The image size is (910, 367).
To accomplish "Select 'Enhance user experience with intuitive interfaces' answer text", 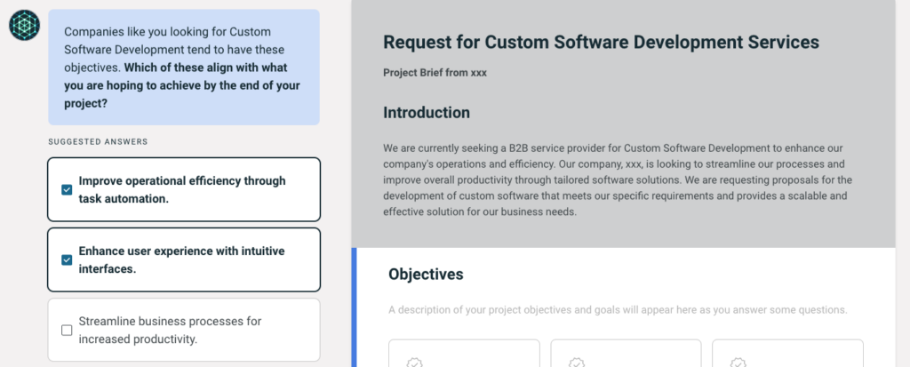I will 181,259.
